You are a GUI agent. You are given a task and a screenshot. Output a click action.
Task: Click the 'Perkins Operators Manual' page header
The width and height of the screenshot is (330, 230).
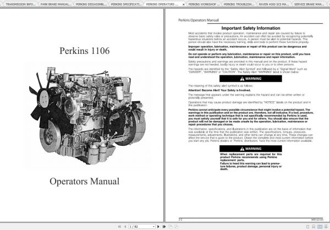click(x=199, y=20)
